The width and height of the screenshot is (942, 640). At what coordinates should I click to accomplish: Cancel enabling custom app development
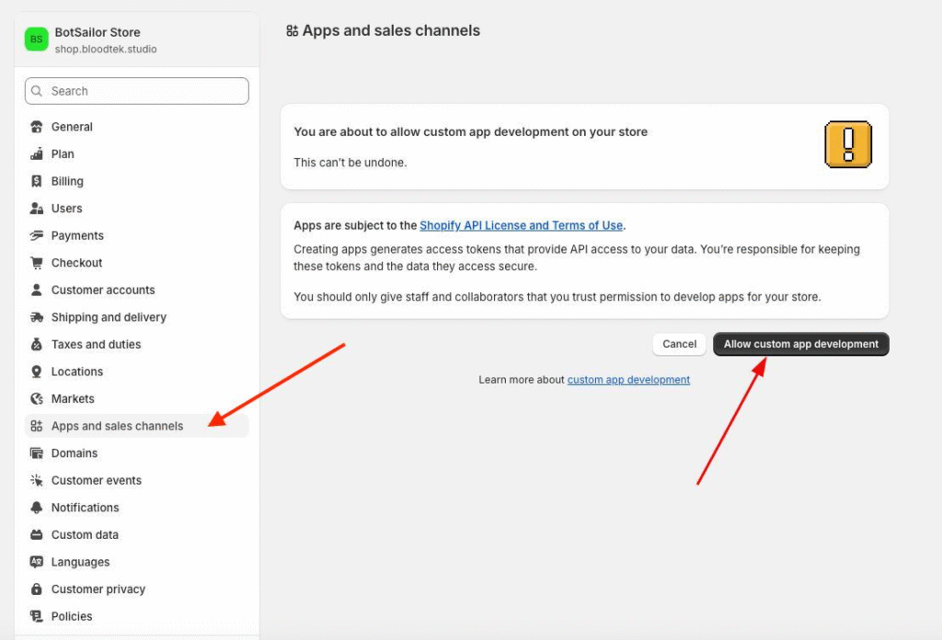pos(680,344)
